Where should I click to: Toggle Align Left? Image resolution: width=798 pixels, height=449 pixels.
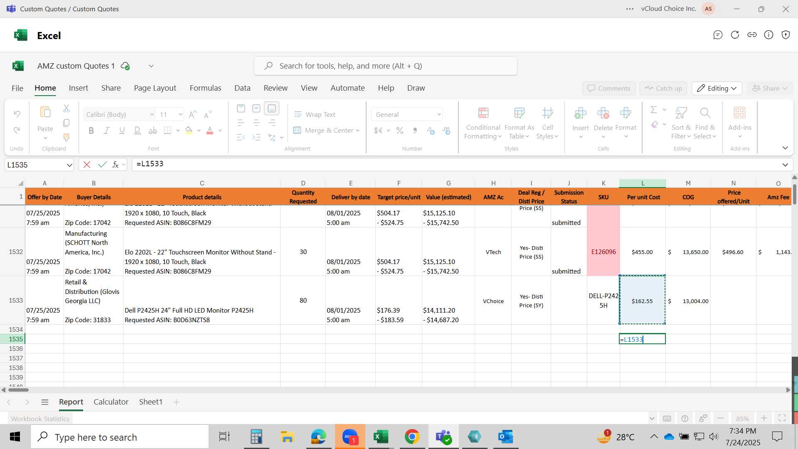click(x=241, y=123)
